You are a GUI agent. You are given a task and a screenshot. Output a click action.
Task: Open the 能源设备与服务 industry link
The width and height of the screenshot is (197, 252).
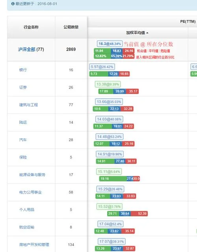click(x=32, y=175)
